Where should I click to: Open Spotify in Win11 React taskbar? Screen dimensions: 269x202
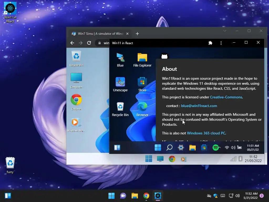coord(215,147)
